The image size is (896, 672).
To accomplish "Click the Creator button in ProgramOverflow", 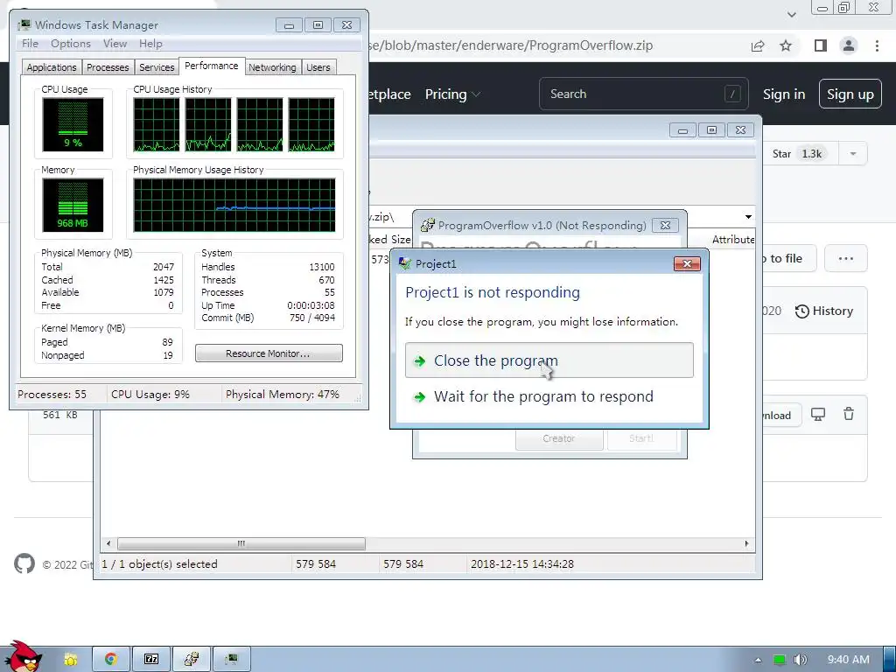I will pyautogui.click(x=559, y=438).
